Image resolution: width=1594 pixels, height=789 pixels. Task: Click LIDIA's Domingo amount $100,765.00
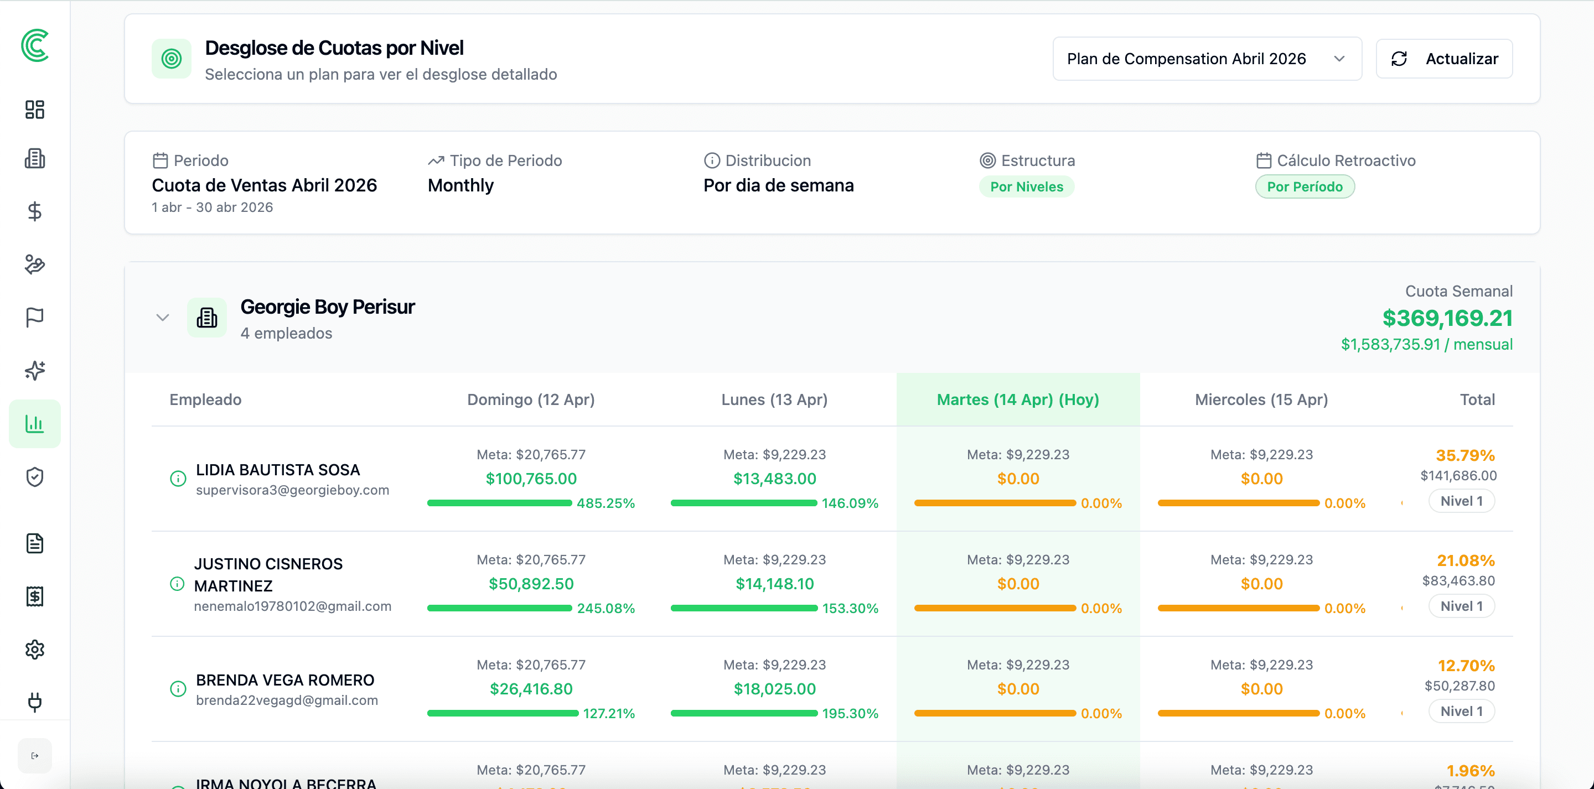coord(531,479)
